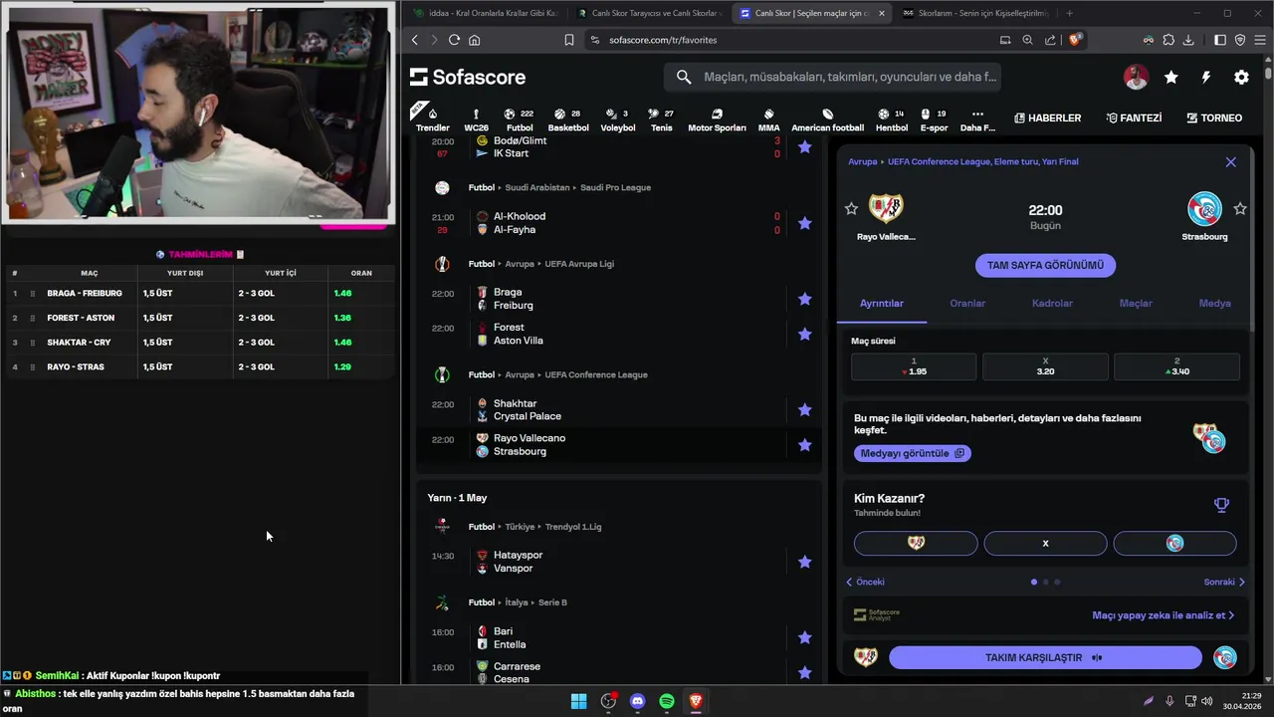Image resolution: width=1274 pixels, height=717 pixels.
Task: Open Sofascore favorites star in header
Action: coord(1171,77)
